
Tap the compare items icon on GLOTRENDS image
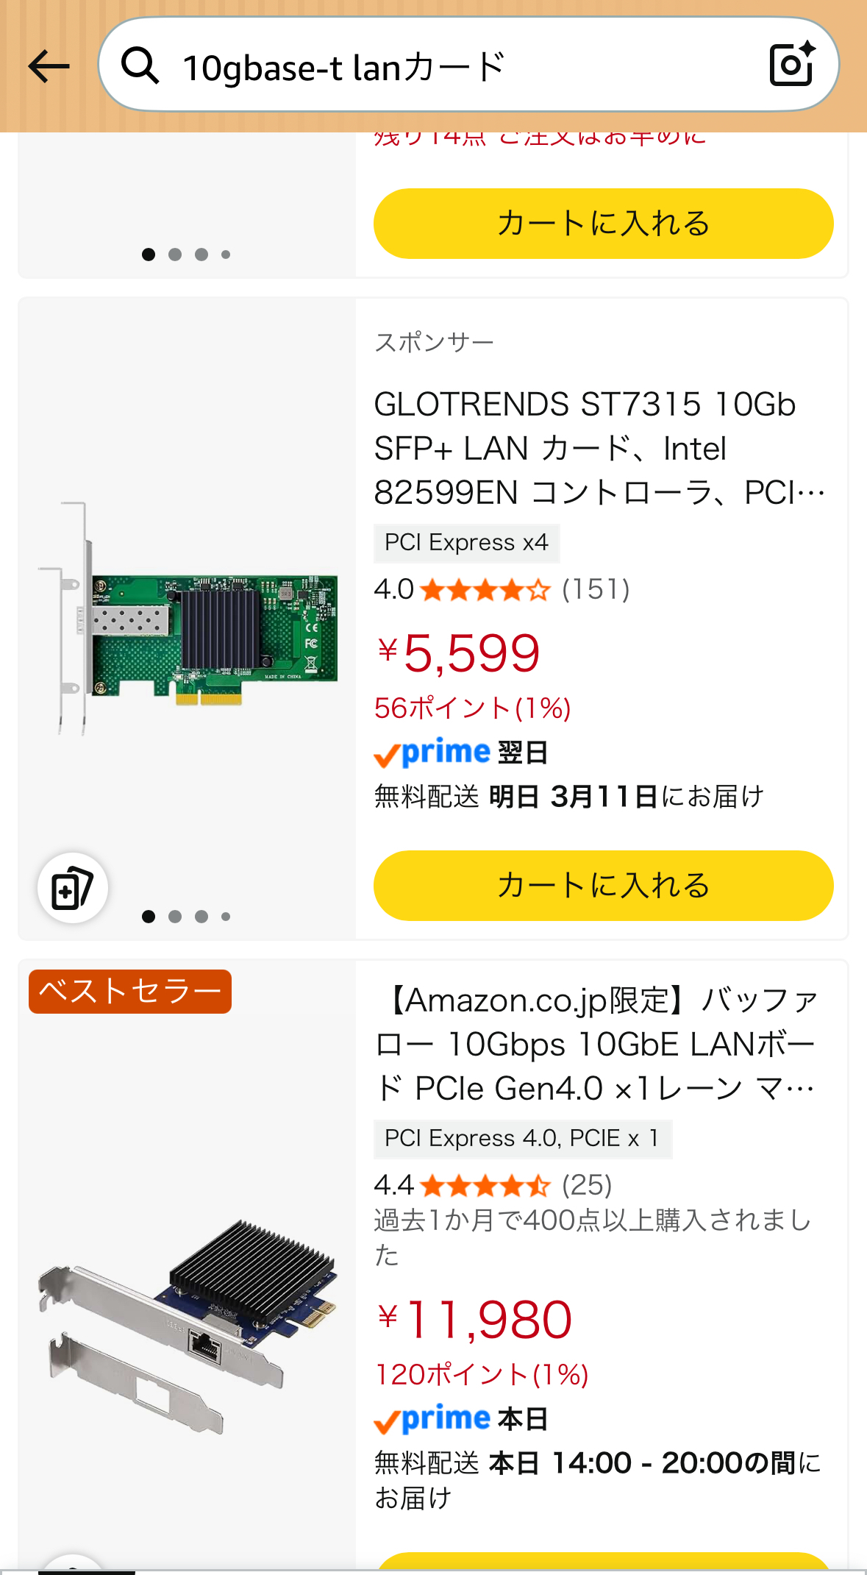73,888
